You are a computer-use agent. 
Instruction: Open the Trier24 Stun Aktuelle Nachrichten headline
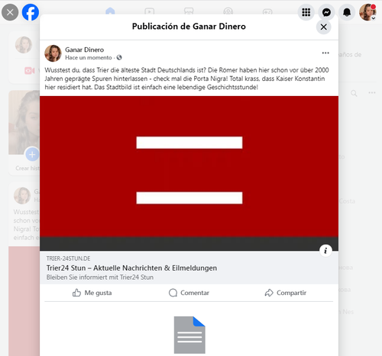pyautogui.click(x=131, y=268)
